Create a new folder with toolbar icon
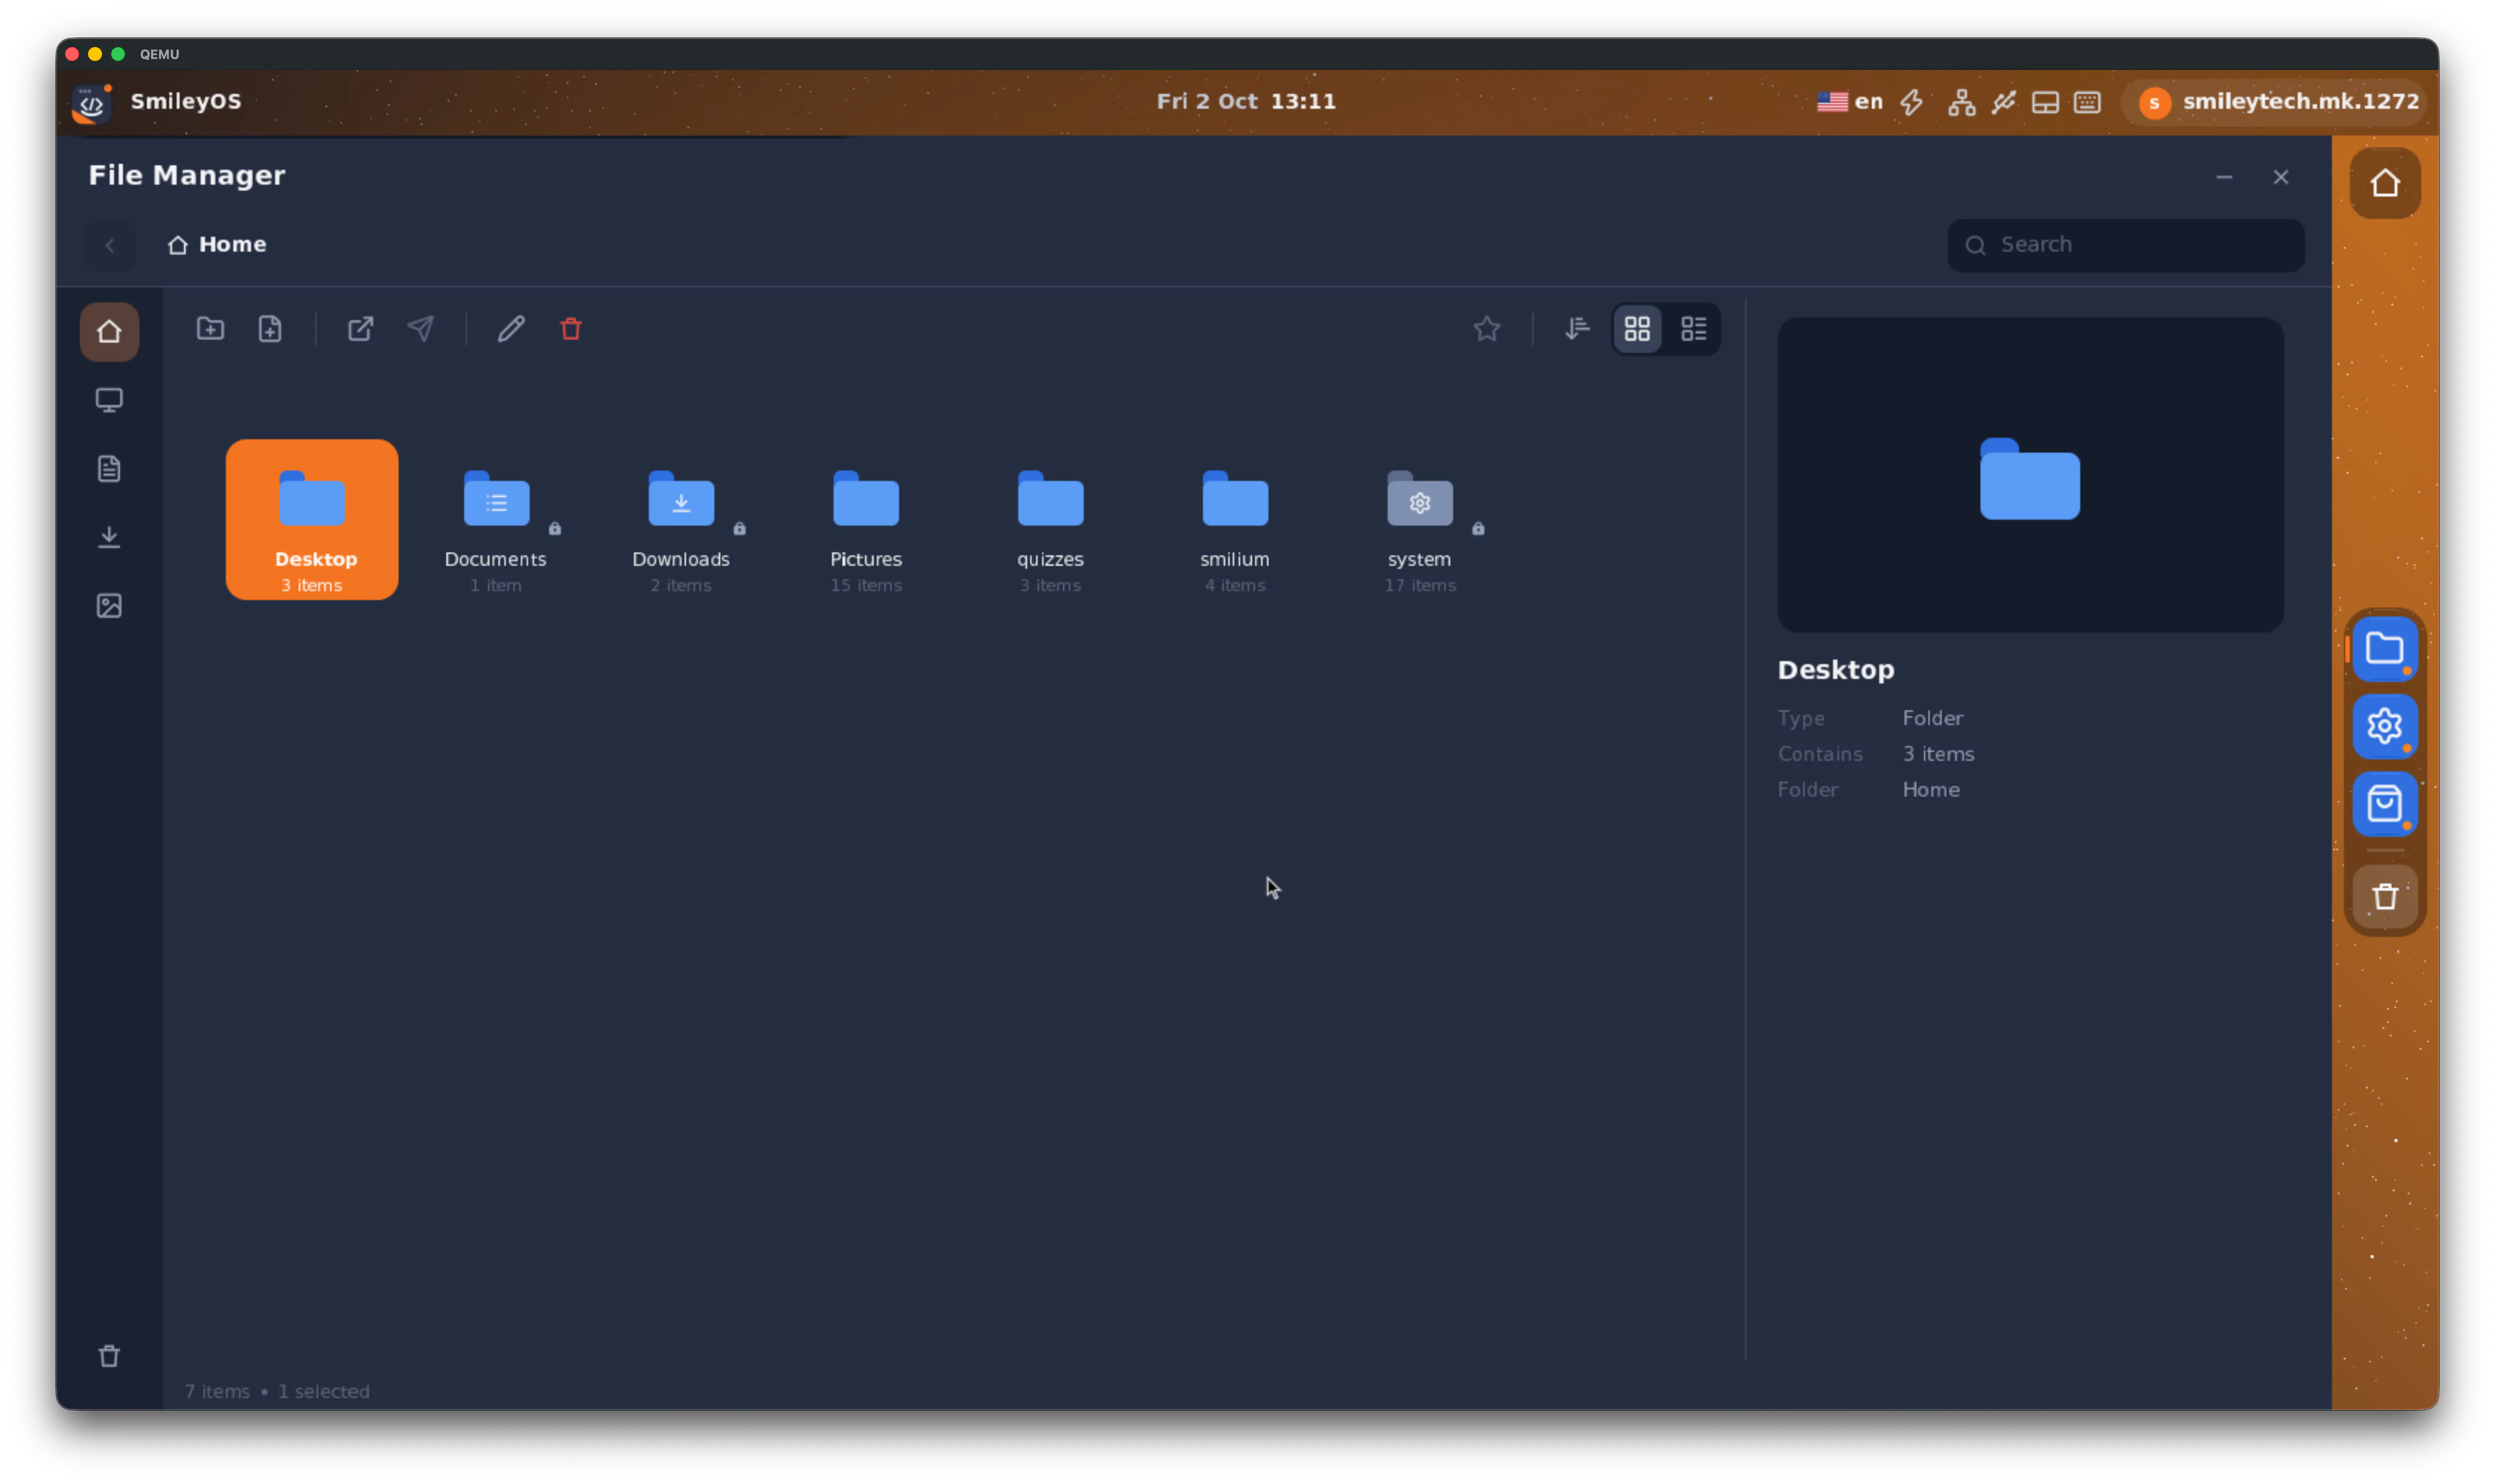This screenshot has height=1484, width=2495. [210, 328]
